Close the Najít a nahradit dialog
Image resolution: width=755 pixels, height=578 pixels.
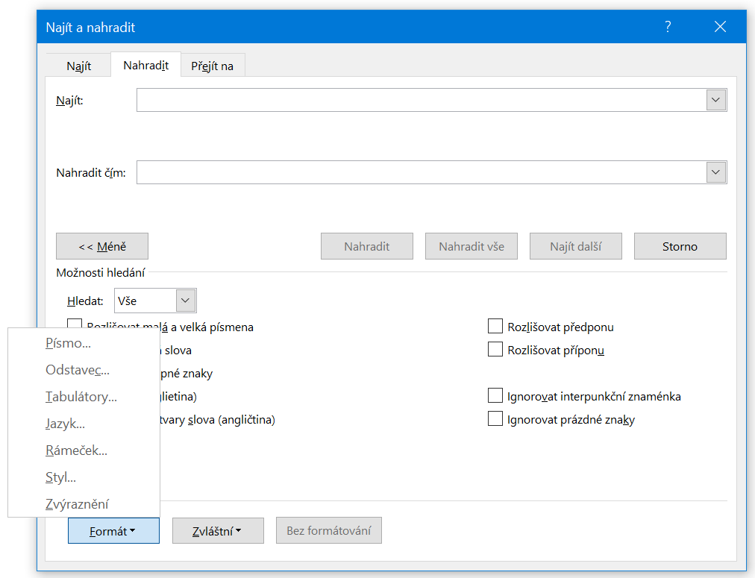coord(720,28)
